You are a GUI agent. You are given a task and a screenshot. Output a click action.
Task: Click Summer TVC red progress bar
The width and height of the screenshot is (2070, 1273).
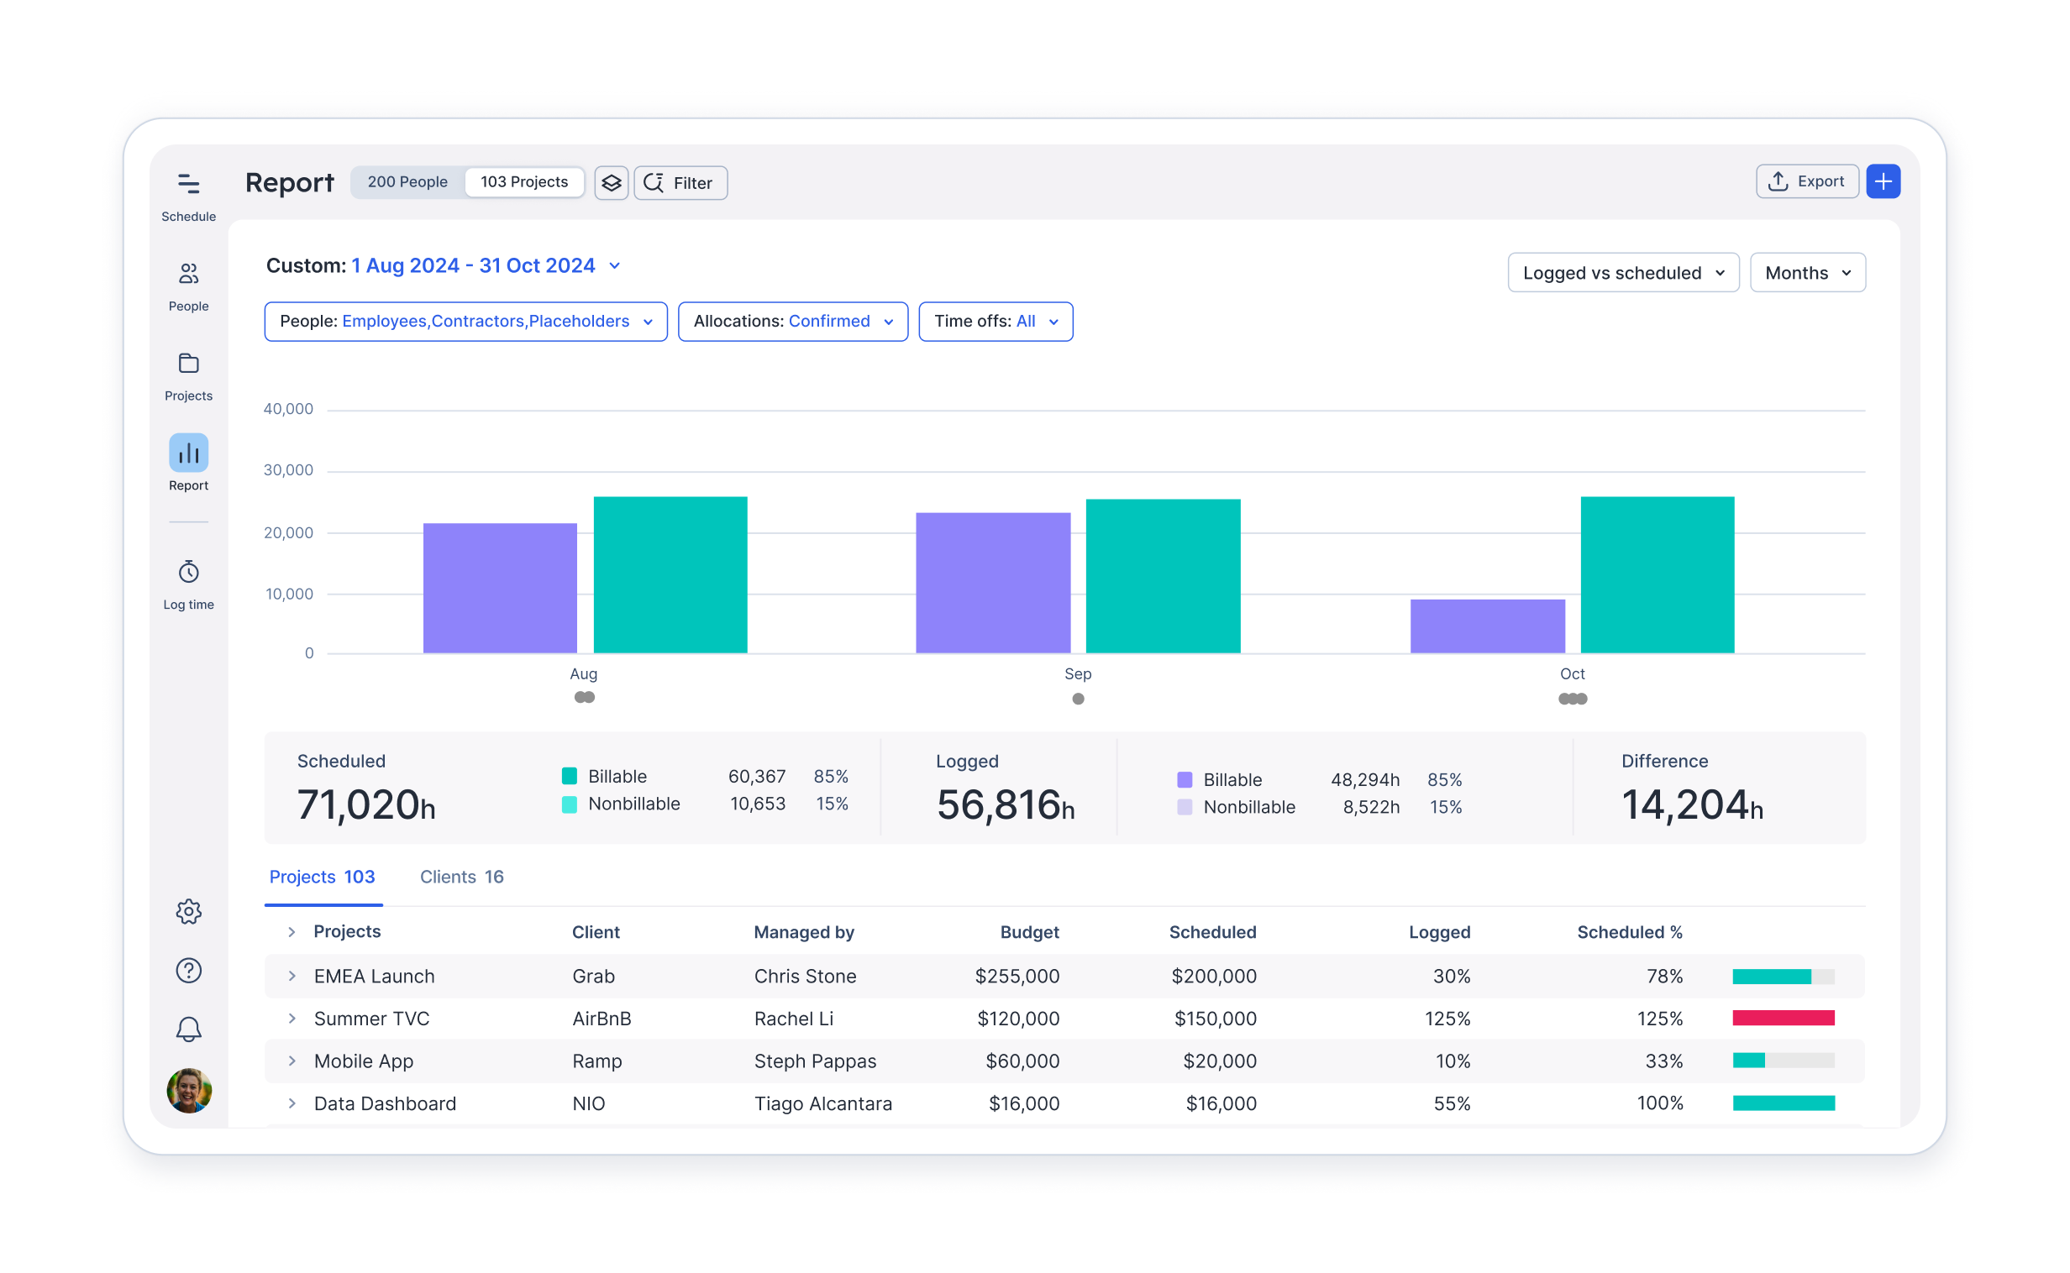coord(1783,1018)
